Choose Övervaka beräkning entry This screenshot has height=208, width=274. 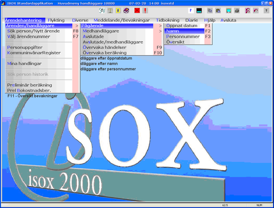[122, 53]
